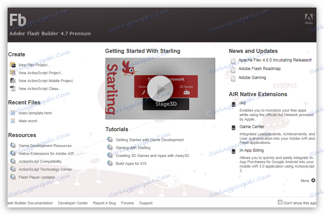Image resolution: width=324 pixels, height=215 pixels.
Task: Click the Apache Flex 4.8.0 document icon
Action: [x=233, y=61]
